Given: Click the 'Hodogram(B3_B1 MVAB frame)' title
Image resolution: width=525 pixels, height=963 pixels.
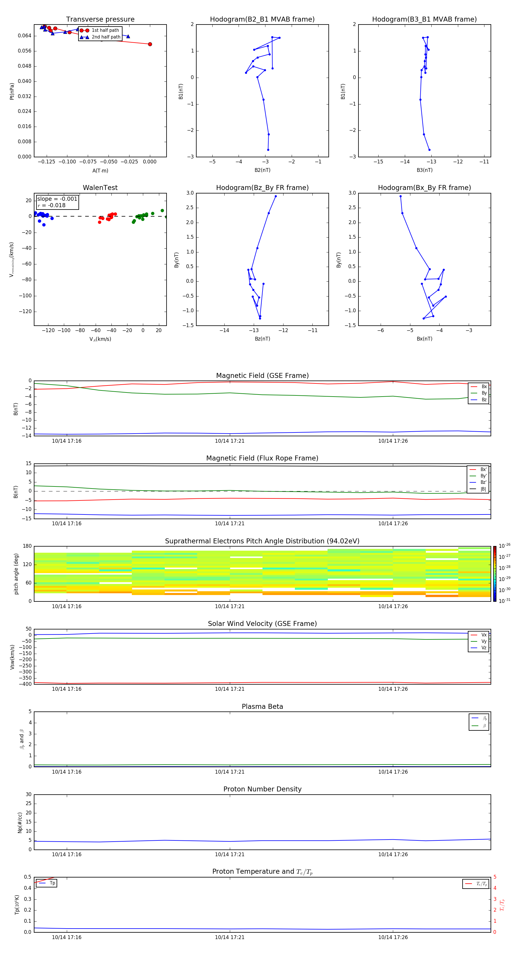Looking at the screenshot, I should [x=424, y=19].
